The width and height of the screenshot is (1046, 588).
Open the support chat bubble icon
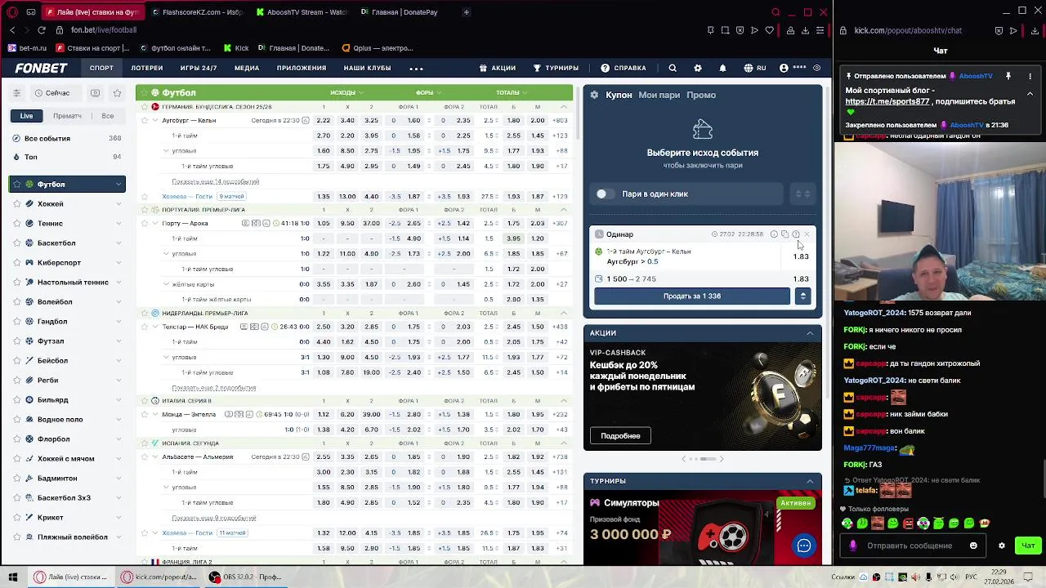coord(804,546)
